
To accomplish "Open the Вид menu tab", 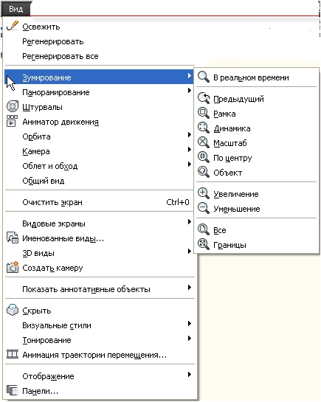I will pos(16,9).
